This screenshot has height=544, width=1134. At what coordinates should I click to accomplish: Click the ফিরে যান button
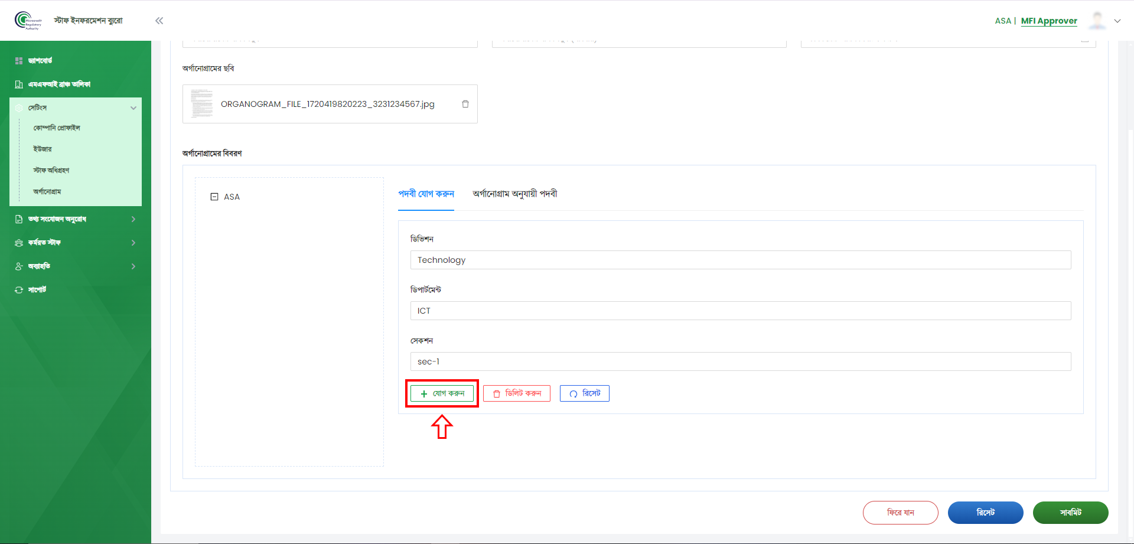coord(901,513)
